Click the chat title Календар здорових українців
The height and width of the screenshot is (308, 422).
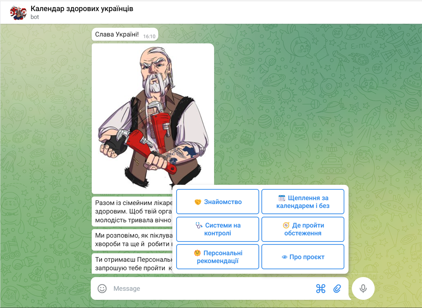(82, 9)
